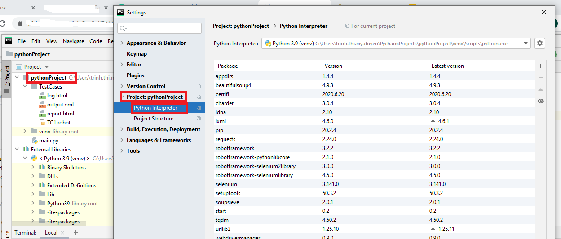Screen dimensions: 561x239
Task: Toggle the show early releases eye icon
Action: click(541, 101)
